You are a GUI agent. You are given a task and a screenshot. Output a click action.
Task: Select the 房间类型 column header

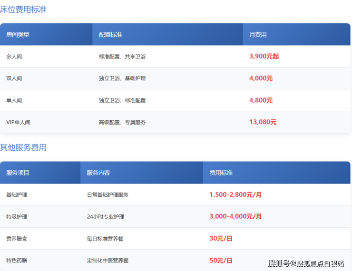tap(18, 35)
